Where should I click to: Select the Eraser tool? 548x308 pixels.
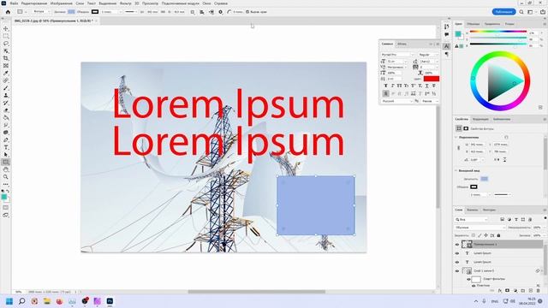click(x=6, y=110)
